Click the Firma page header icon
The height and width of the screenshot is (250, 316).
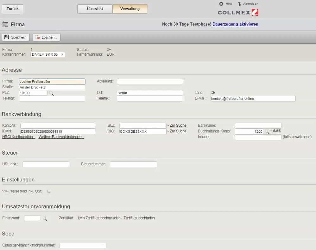point(5,24)
